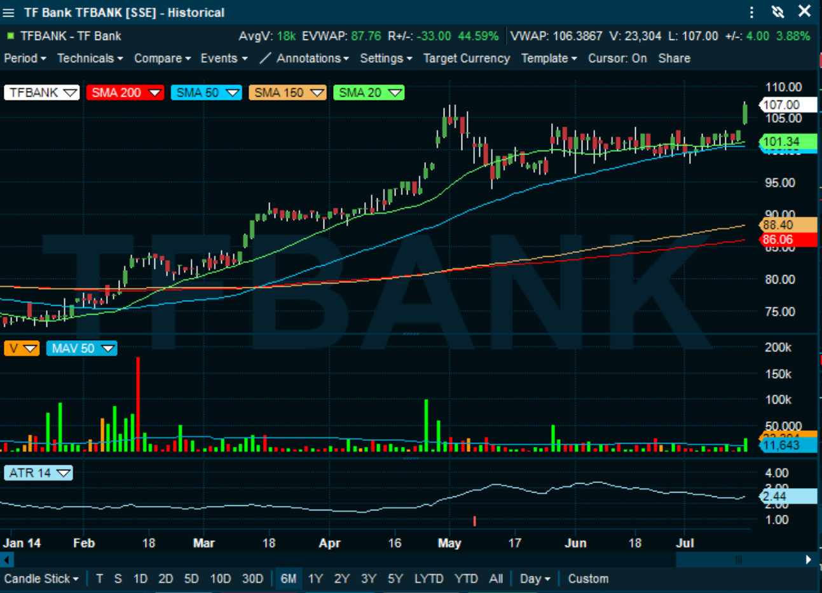
Task: Click the red 86.06 SMA 200 label
Action: tap(787, 240)
